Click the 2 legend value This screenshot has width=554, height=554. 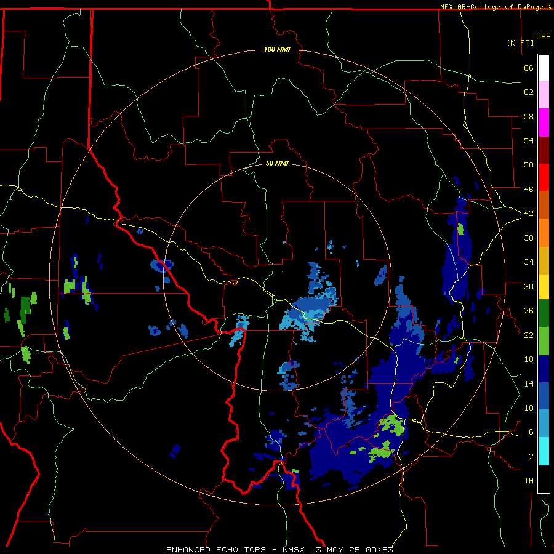[x=531, y=457]
